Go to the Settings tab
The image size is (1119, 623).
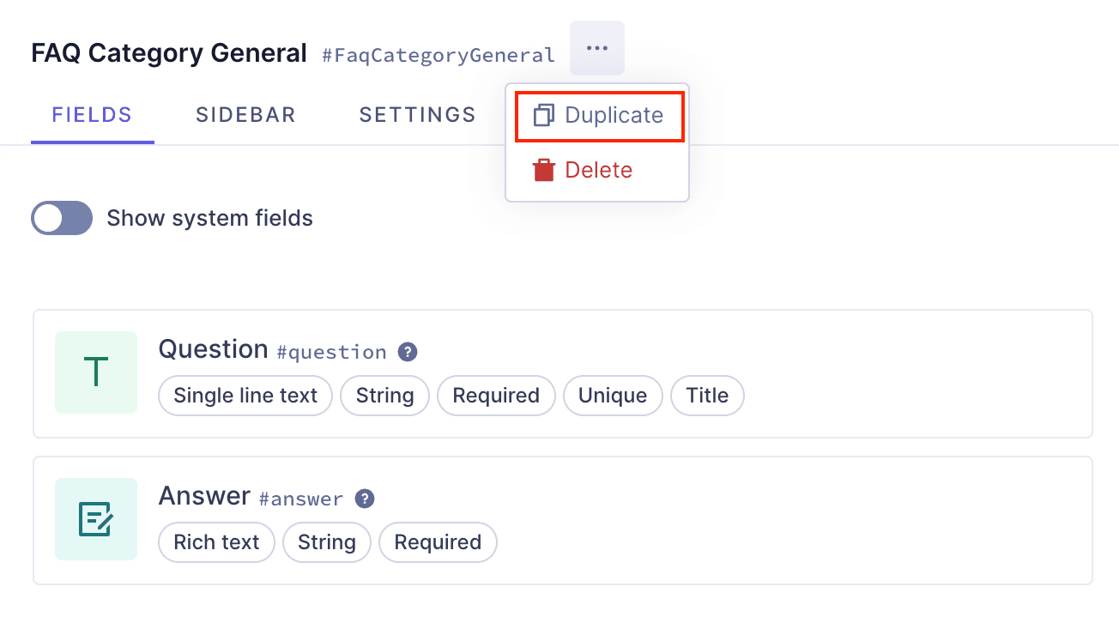click(417, 115)
